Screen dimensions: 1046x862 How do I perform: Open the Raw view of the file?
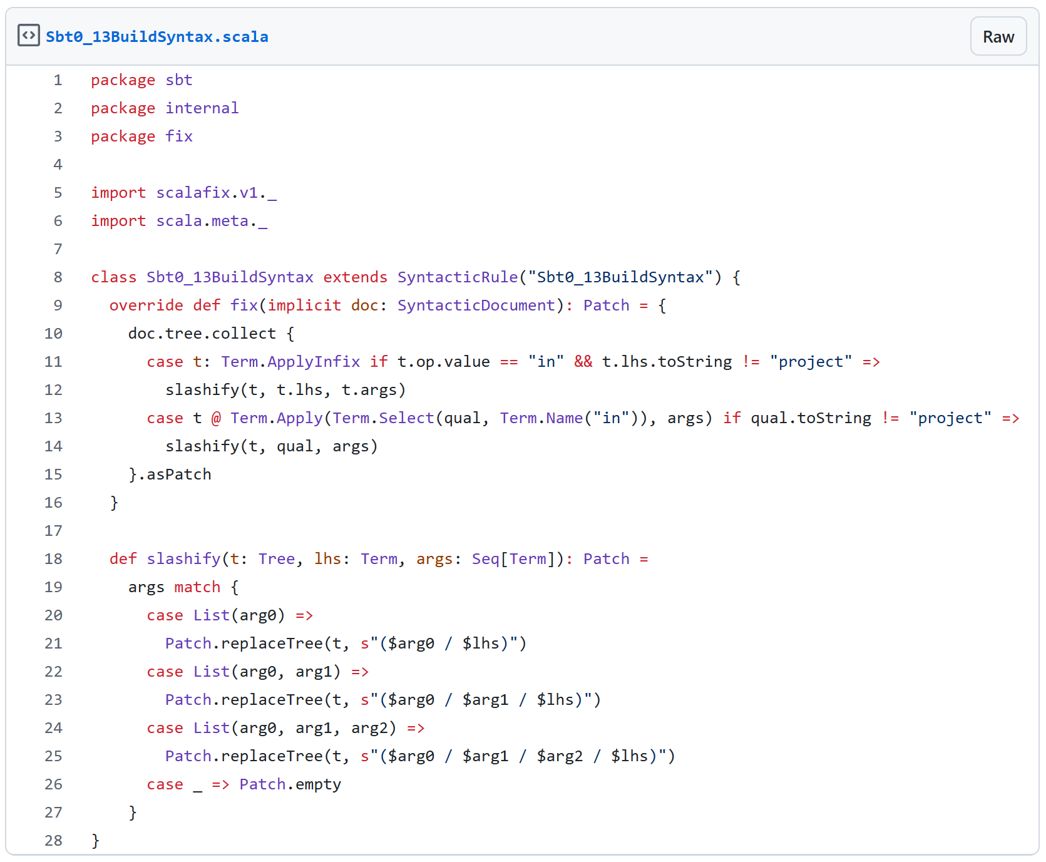[x=998, y=37]
